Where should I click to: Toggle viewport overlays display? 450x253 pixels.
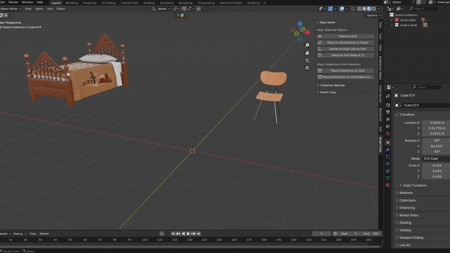tap(342, 9)
